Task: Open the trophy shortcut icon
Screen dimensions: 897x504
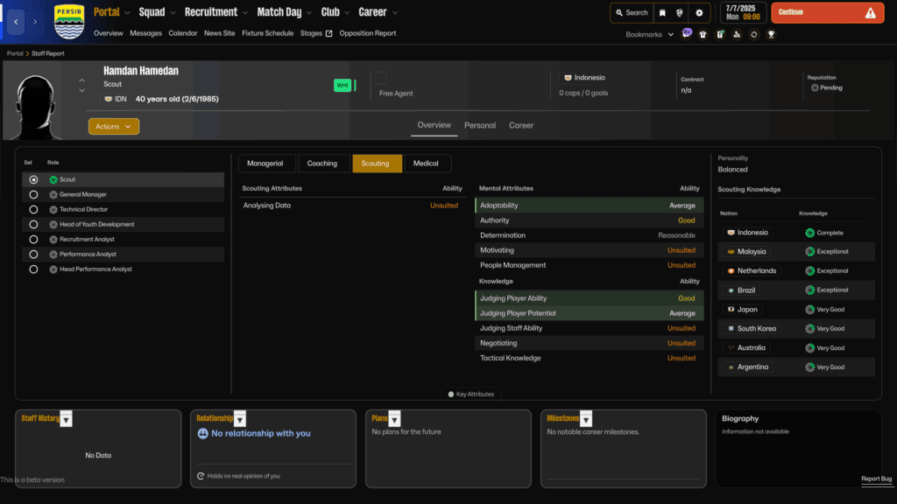Action: (771, 34)
